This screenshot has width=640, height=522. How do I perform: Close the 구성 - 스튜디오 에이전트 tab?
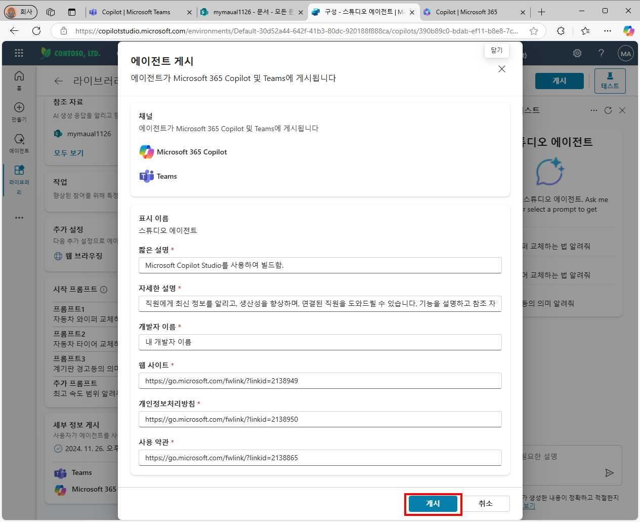click(412, 12)
